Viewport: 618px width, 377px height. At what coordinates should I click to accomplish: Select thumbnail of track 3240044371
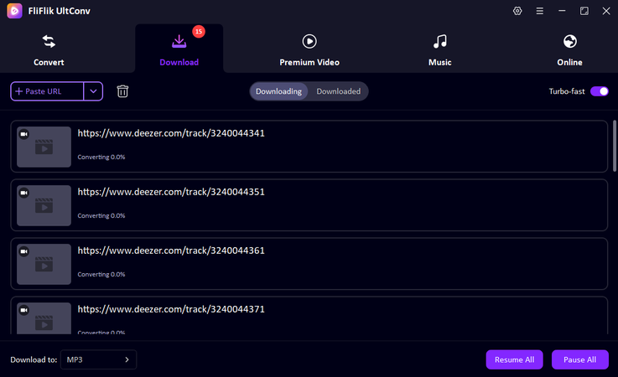(44, 318)
